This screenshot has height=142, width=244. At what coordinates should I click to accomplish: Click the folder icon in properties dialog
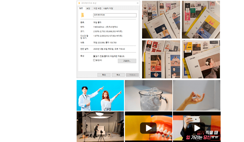pos(83,15)
